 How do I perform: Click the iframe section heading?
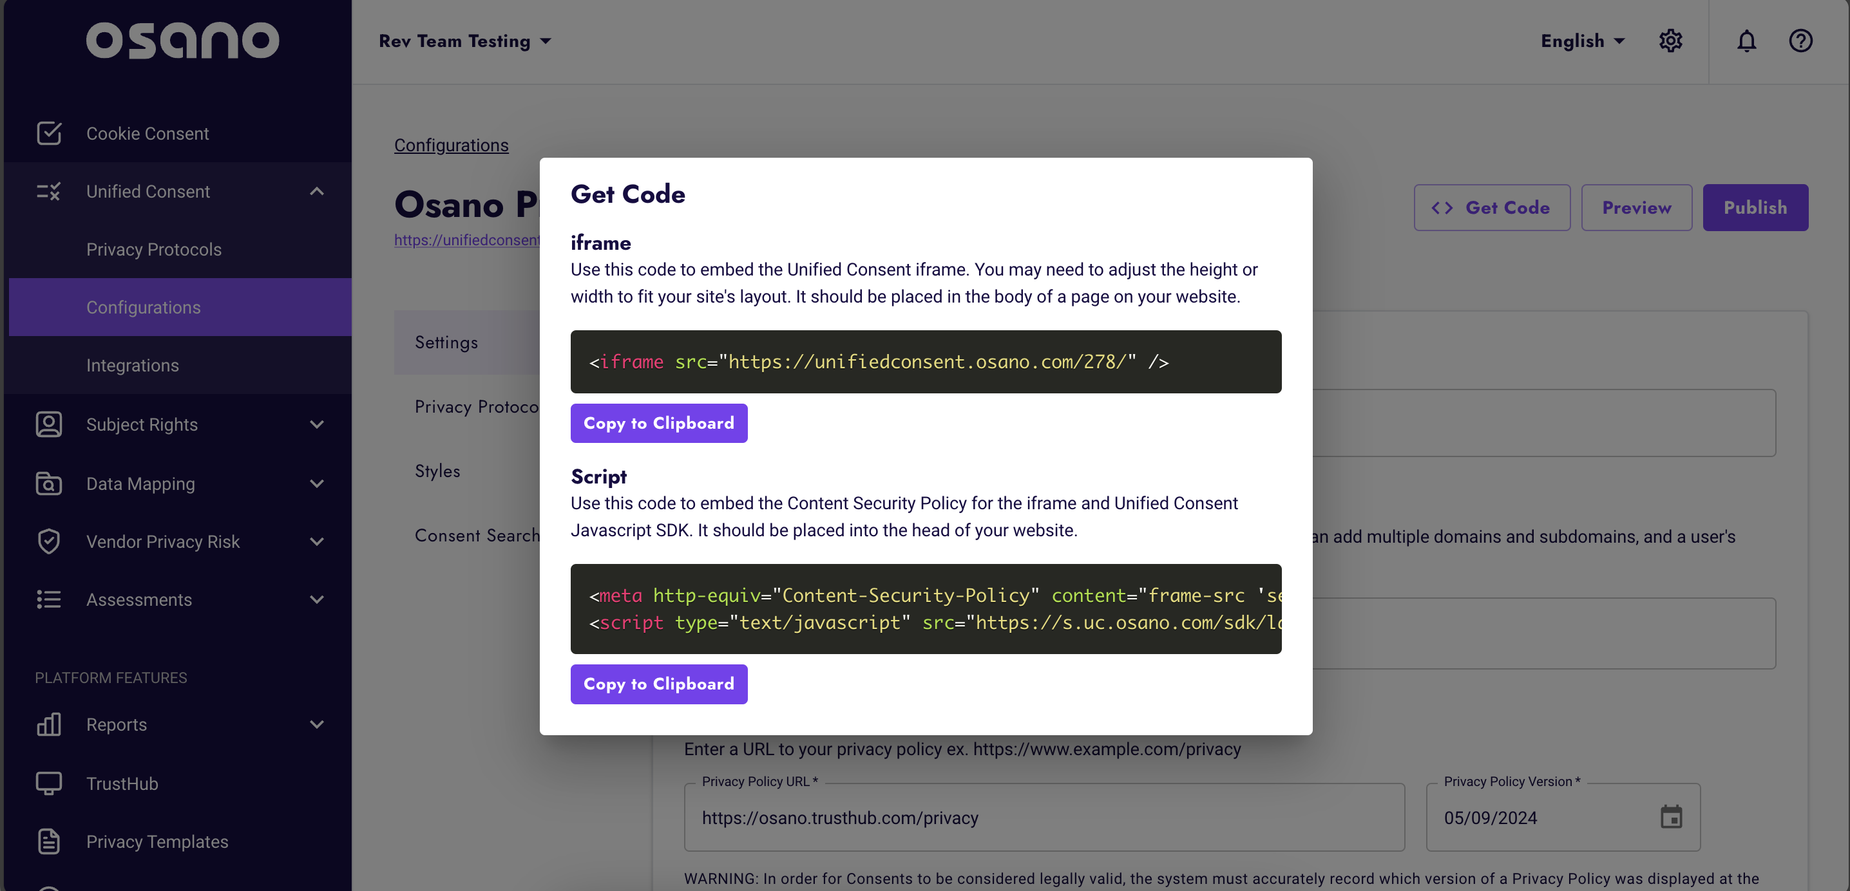(600, 243)
